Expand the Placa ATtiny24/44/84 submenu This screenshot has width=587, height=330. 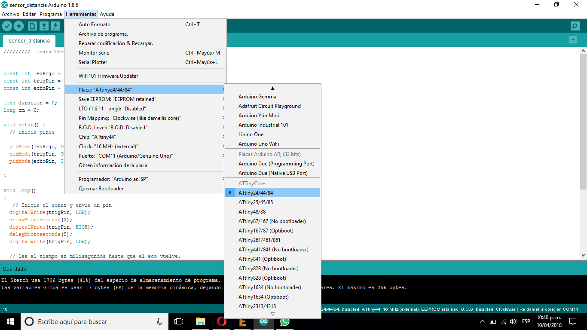click(x=145, y=90)
